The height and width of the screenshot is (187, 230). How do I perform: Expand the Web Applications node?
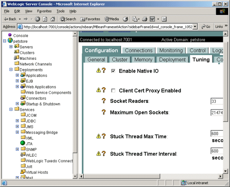[17, 87]
